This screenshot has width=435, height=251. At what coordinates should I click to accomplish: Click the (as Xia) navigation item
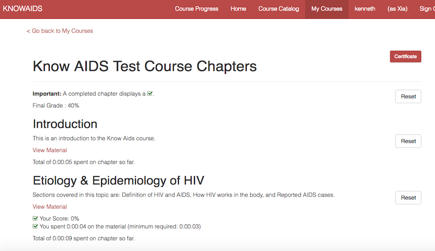[397, 9]
